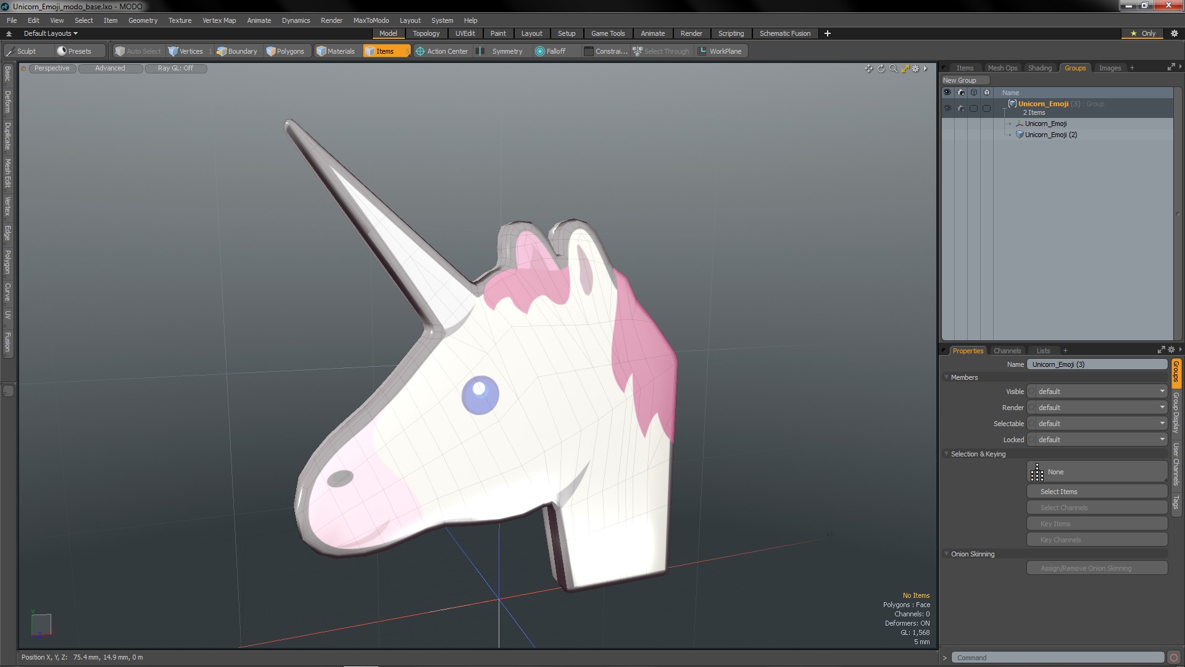The width and height of the screenshot is (1185, 667).
Task: Switch to the UVEdit layout tab
Action: (x=465, y=33)
